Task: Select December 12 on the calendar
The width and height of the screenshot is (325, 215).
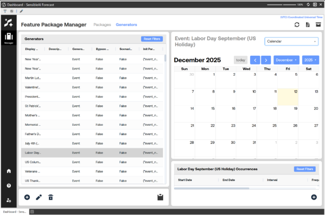Action: coord(288,97)
